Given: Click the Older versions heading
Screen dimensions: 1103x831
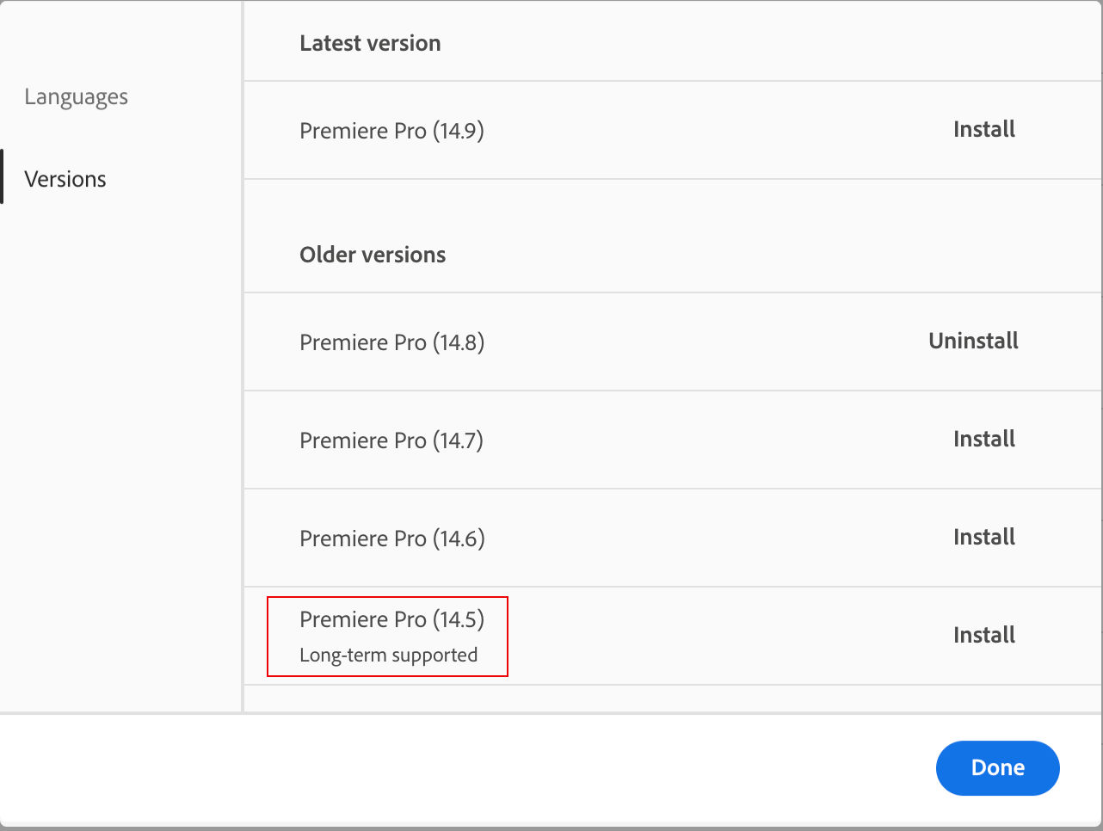Looking at the screenshot, I should 373,255.
